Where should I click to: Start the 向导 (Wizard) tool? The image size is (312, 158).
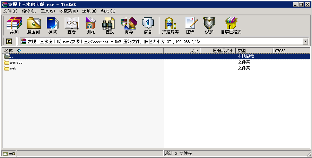click(129, 25)
